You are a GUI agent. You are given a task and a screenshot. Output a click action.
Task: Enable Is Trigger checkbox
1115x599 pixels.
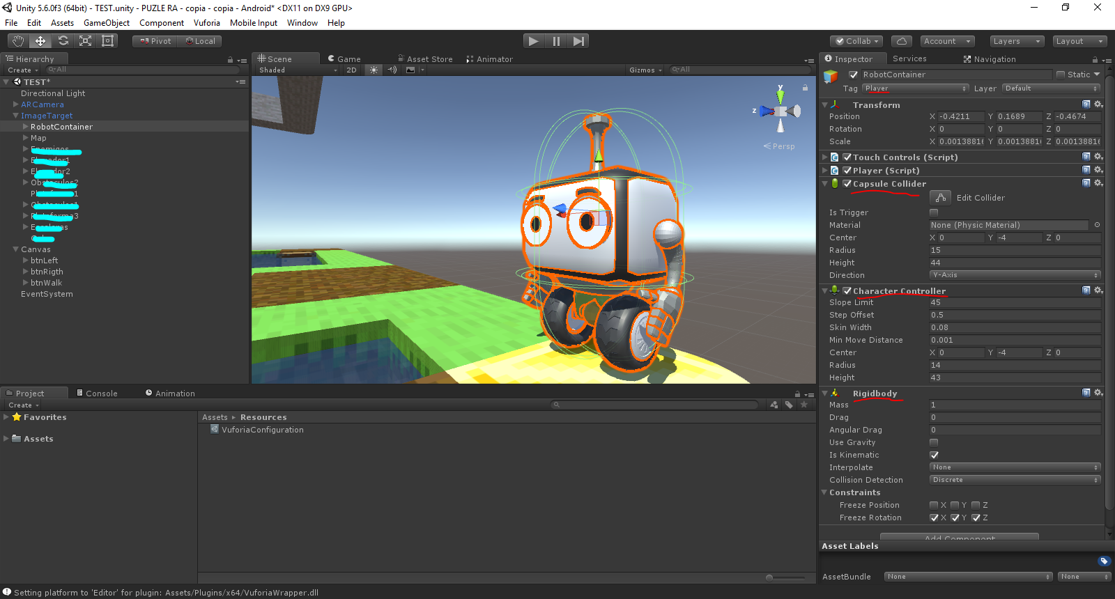tap(934, 212)
